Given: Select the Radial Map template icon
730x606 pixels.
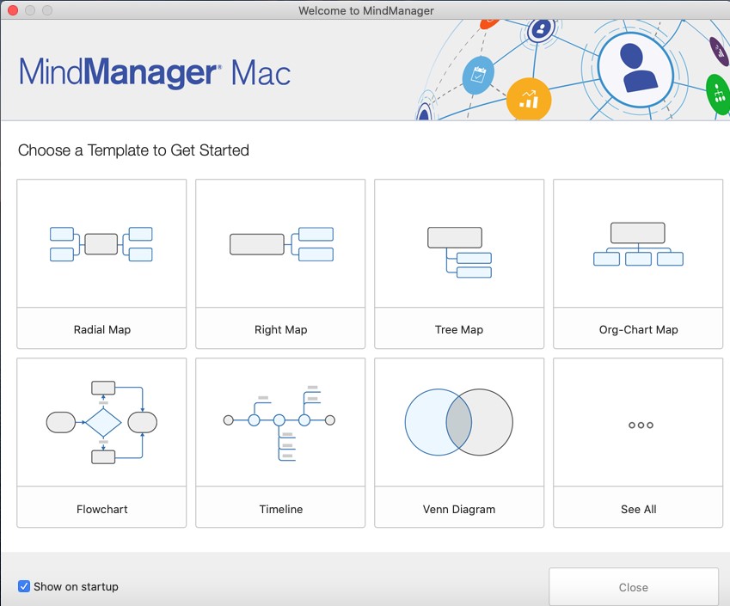Looking at the screenshot, I should coord(101,244).
